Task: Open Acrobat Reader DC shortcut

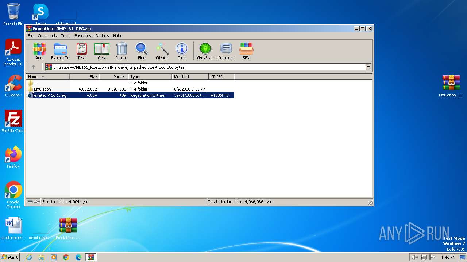Action: tap(13, 53)
